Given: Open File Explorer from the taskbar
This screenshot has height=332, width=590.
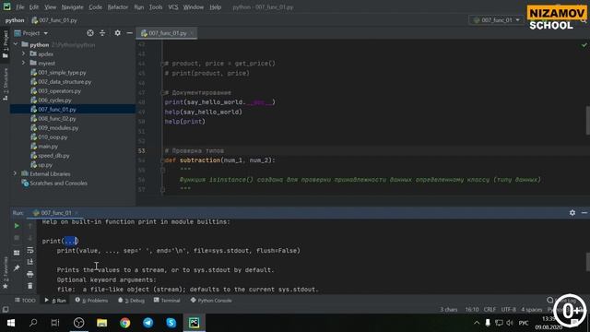Looking at the screenshot, I should (x=102, y=323).
